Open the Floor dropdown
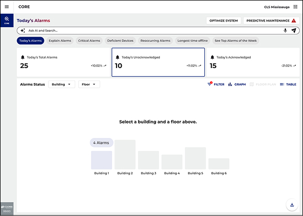 click(89, 84)
